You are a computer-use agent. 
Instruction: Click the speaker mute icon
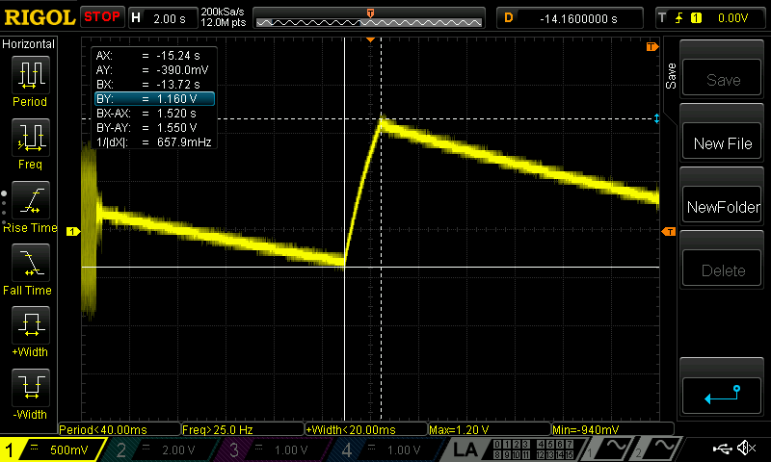click(x=746, y=449)
